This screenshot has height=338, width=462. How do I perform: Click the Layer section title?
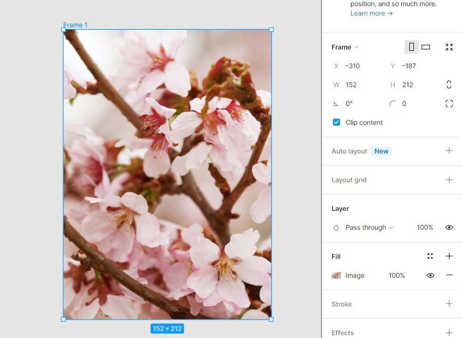(x=340, y=209)
